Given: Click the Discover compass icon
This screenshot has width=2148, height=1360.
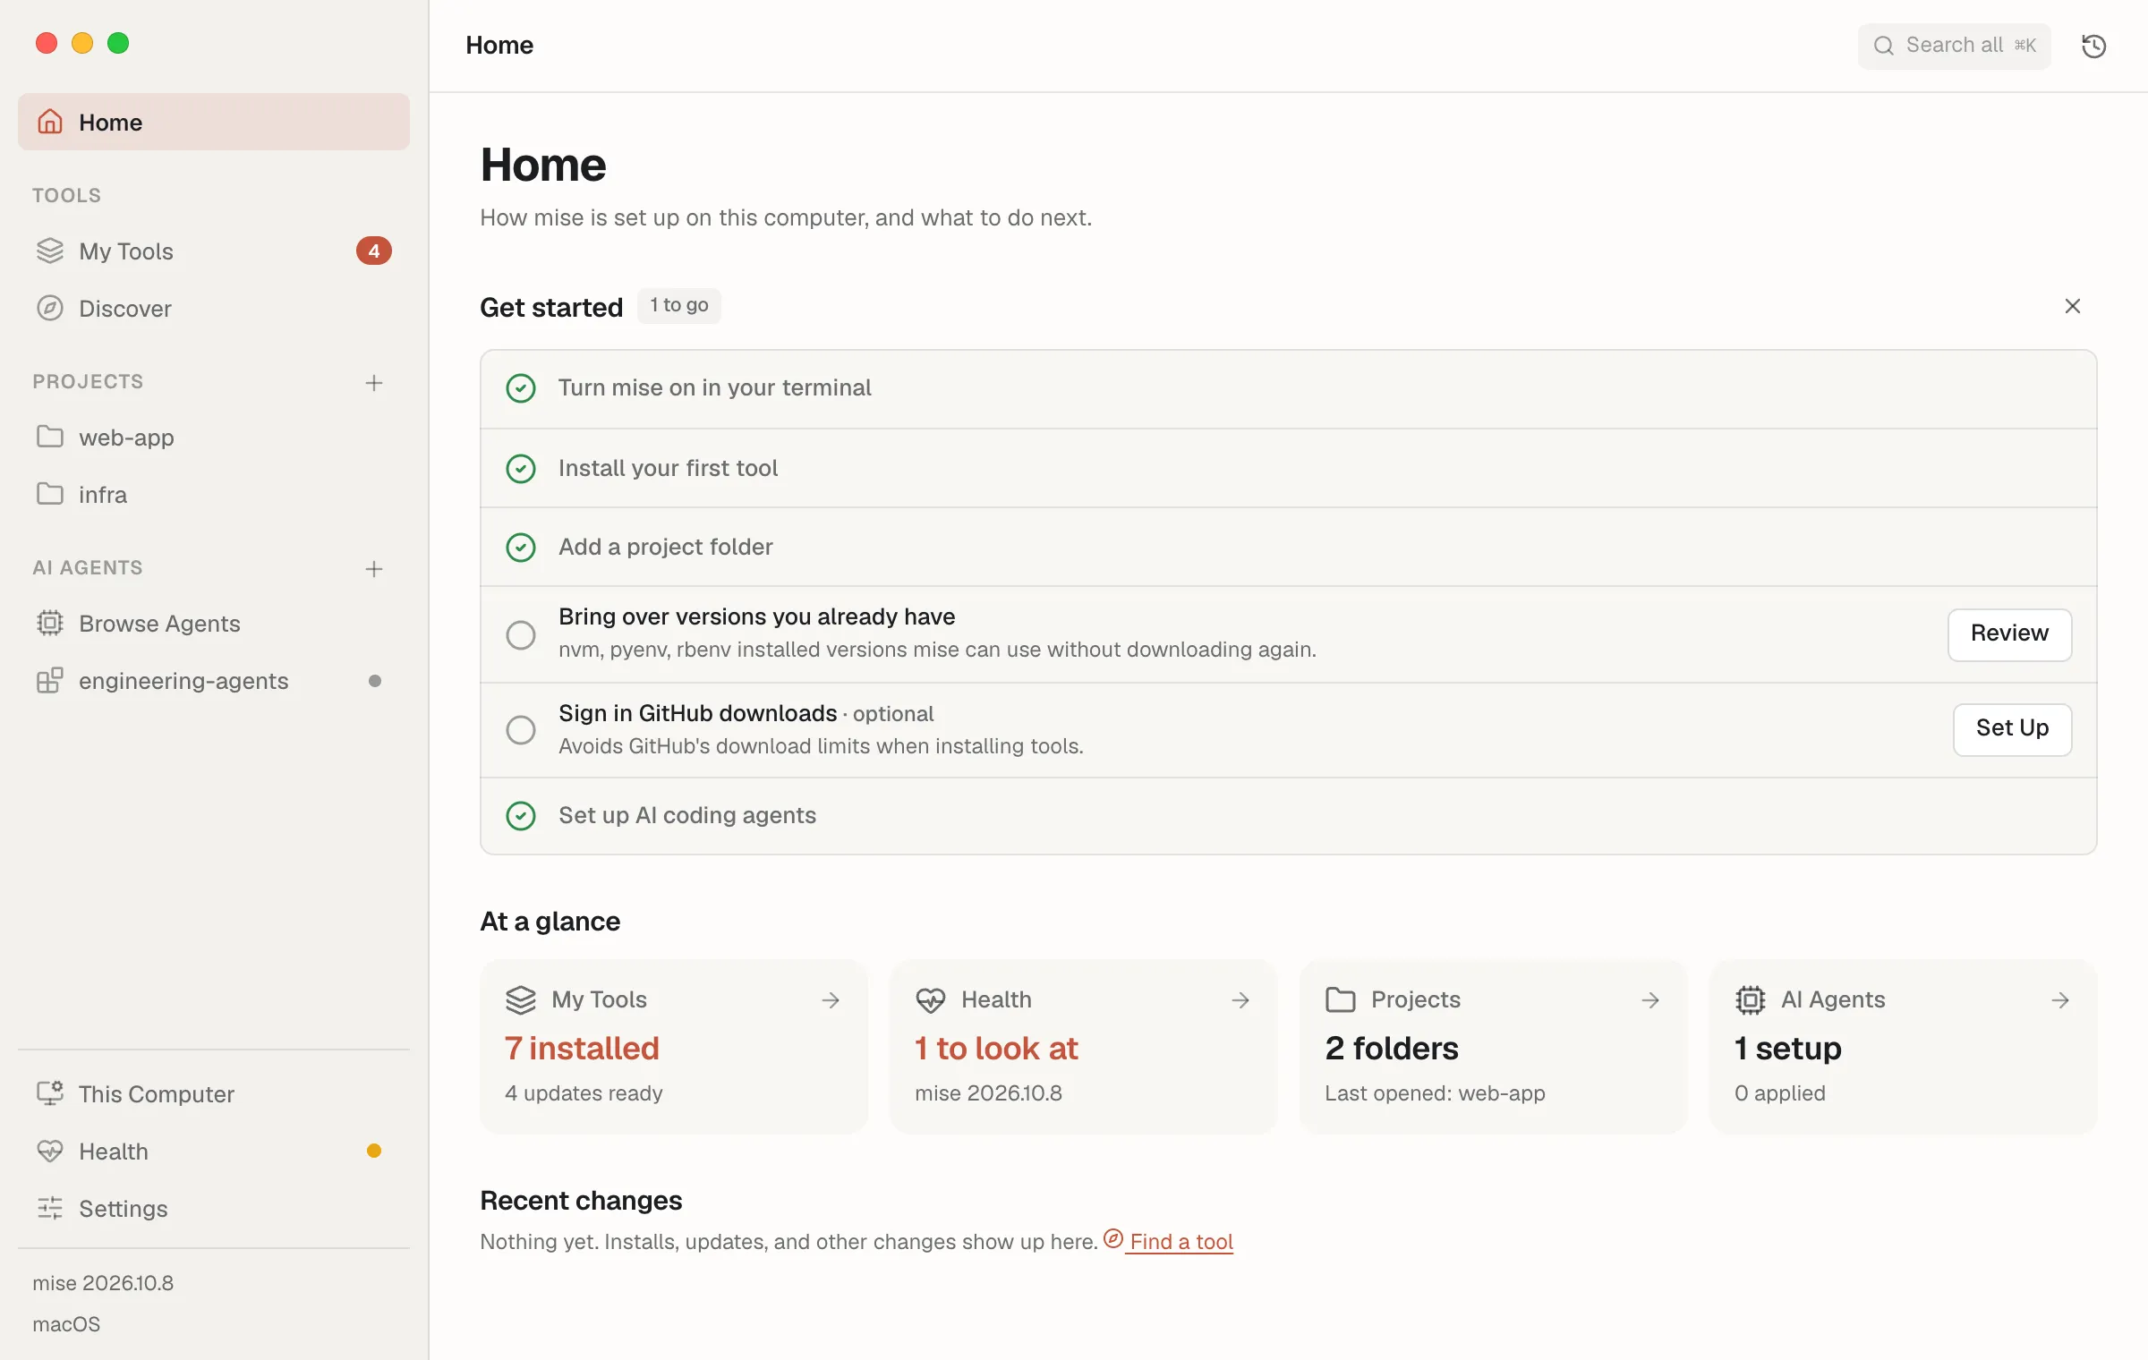Looking at the screenshot, I should [50, 308].
